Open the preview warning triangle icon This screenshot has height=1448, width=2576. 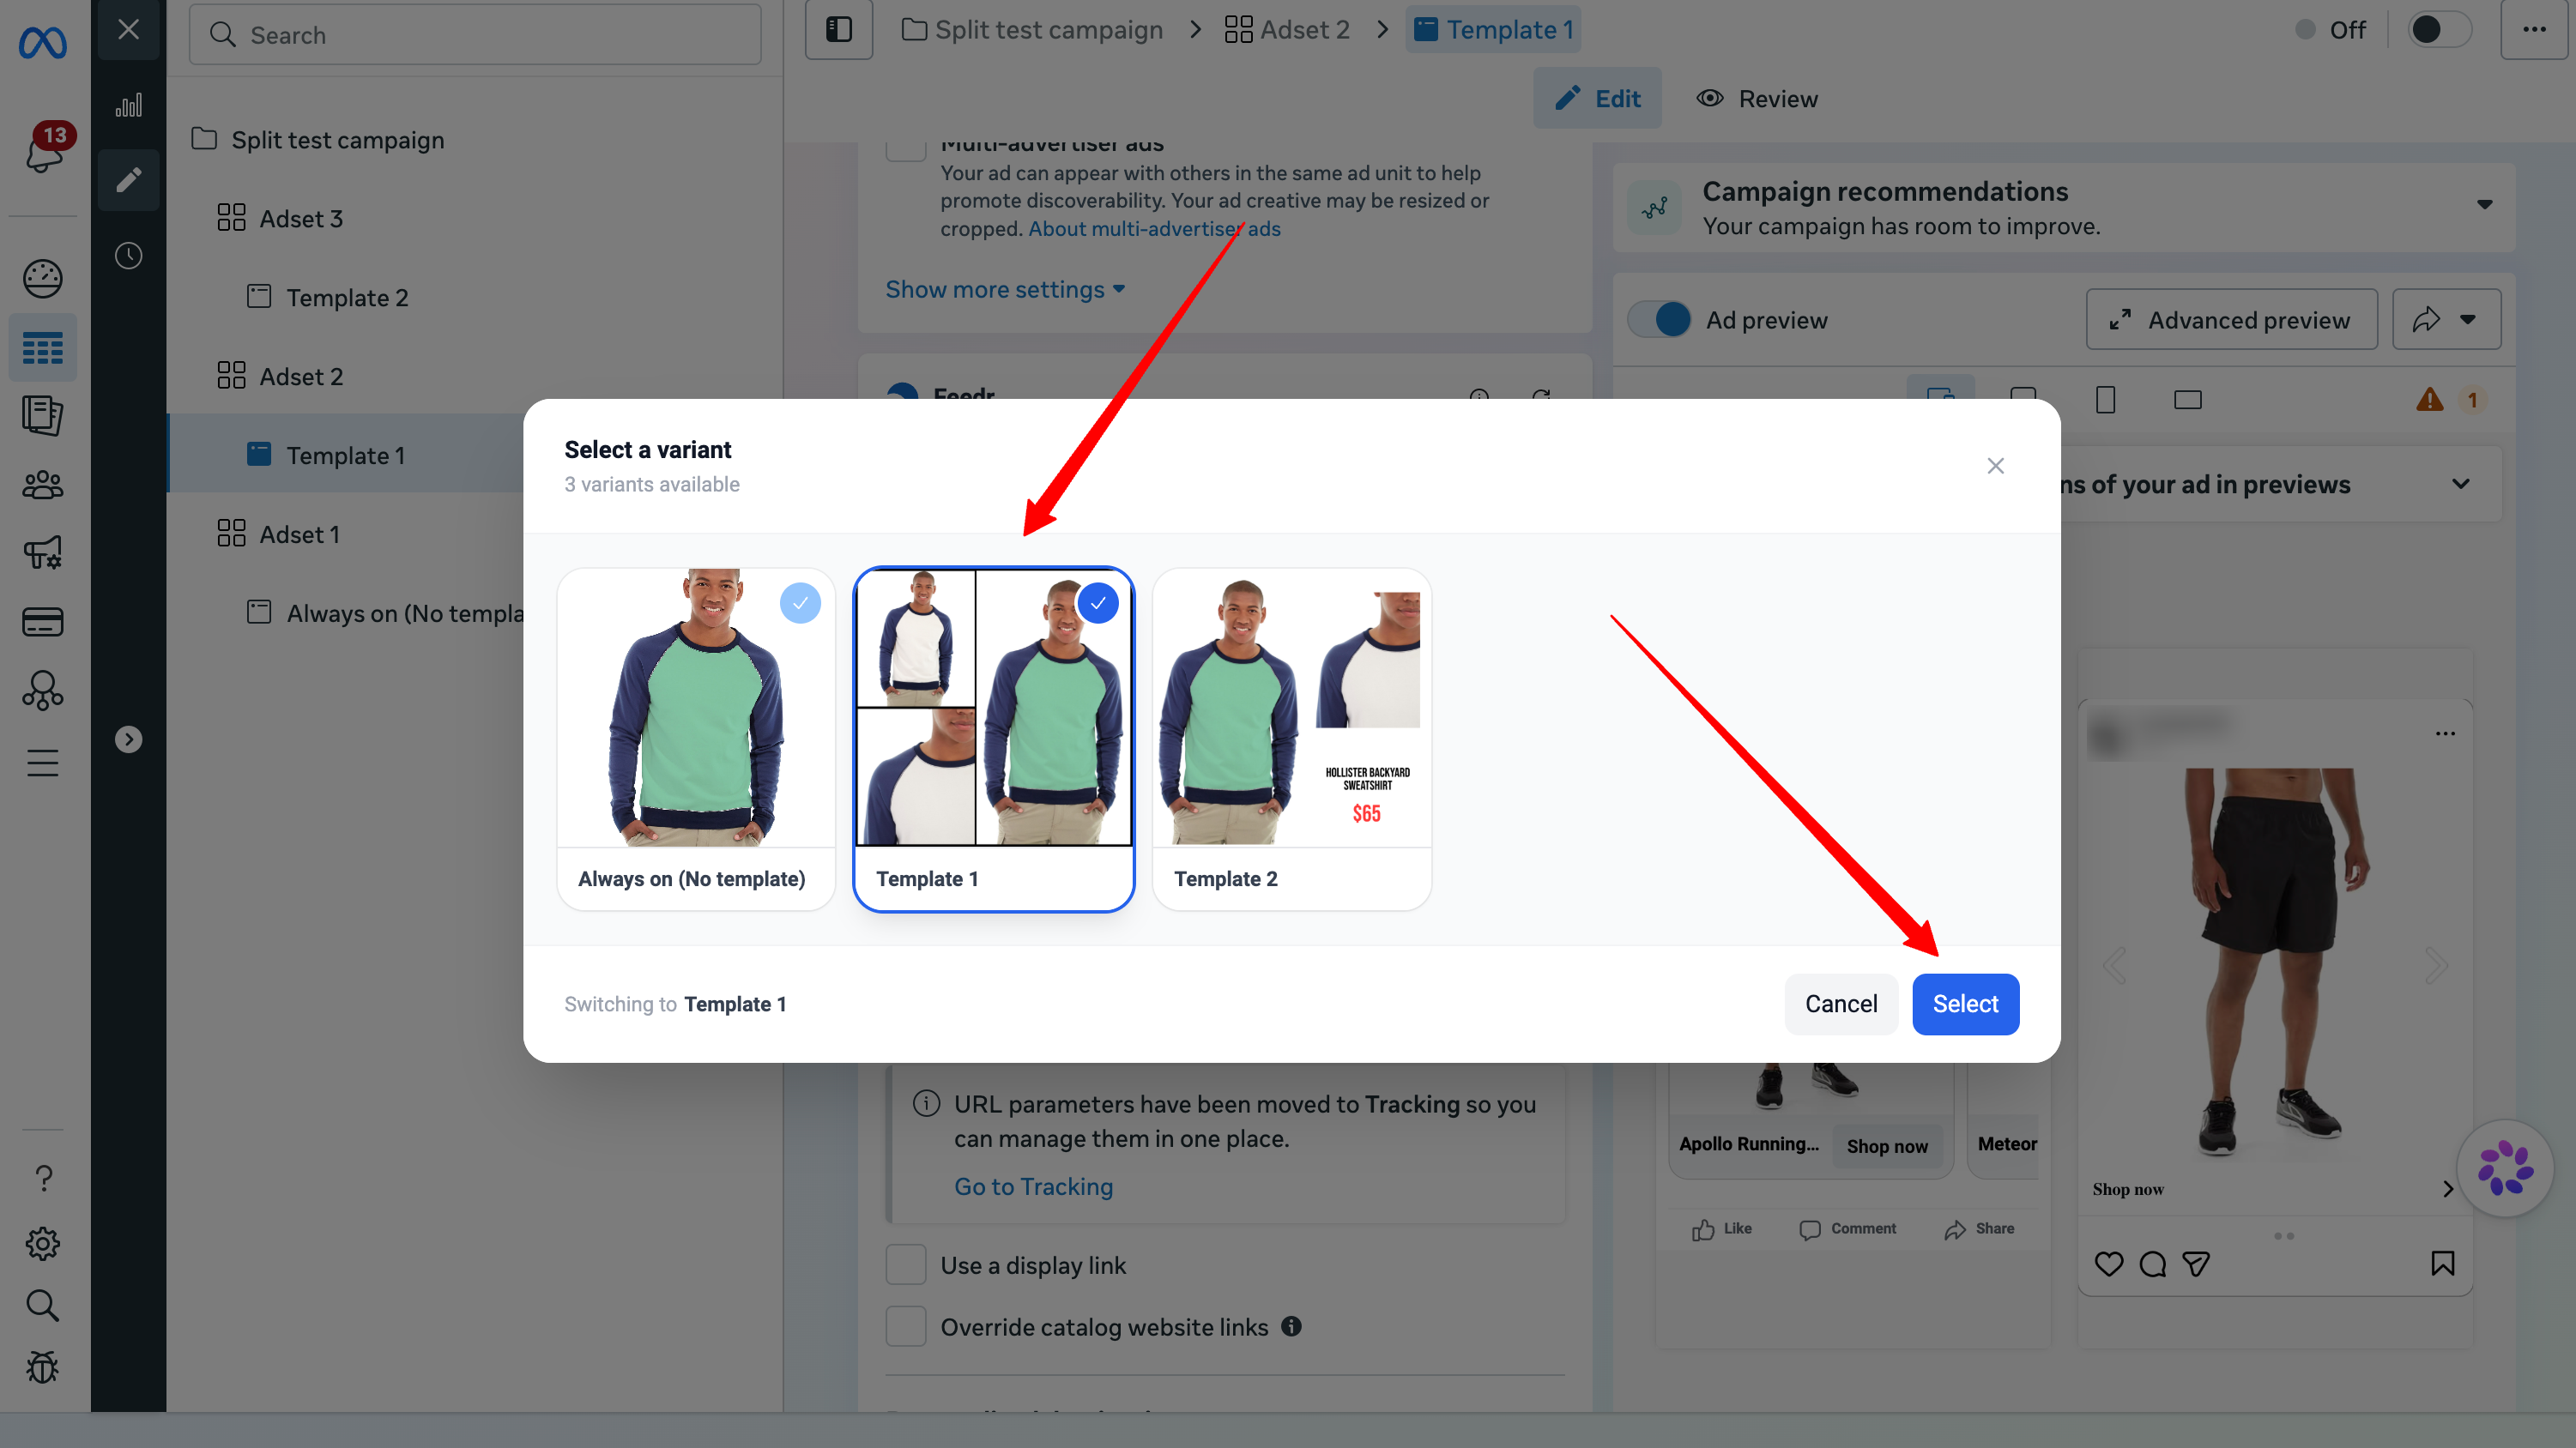[x=2430, y=400]
